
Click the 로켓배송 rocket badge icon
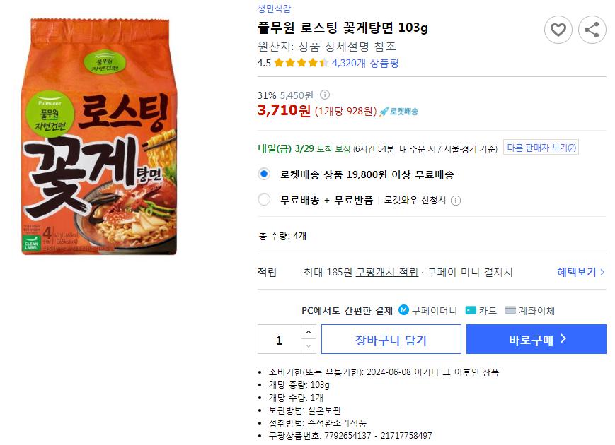[x=384, y=112]
